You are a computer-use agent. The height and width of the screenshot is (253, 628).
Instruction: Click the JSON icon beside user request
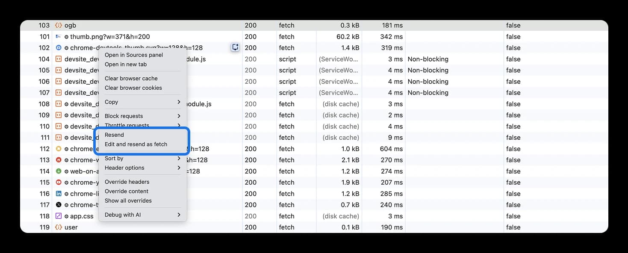(59, 227)
